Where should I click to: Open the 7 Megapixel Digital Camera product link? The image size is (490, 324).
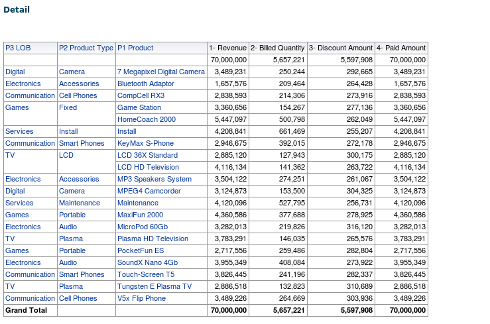[161, 72]
